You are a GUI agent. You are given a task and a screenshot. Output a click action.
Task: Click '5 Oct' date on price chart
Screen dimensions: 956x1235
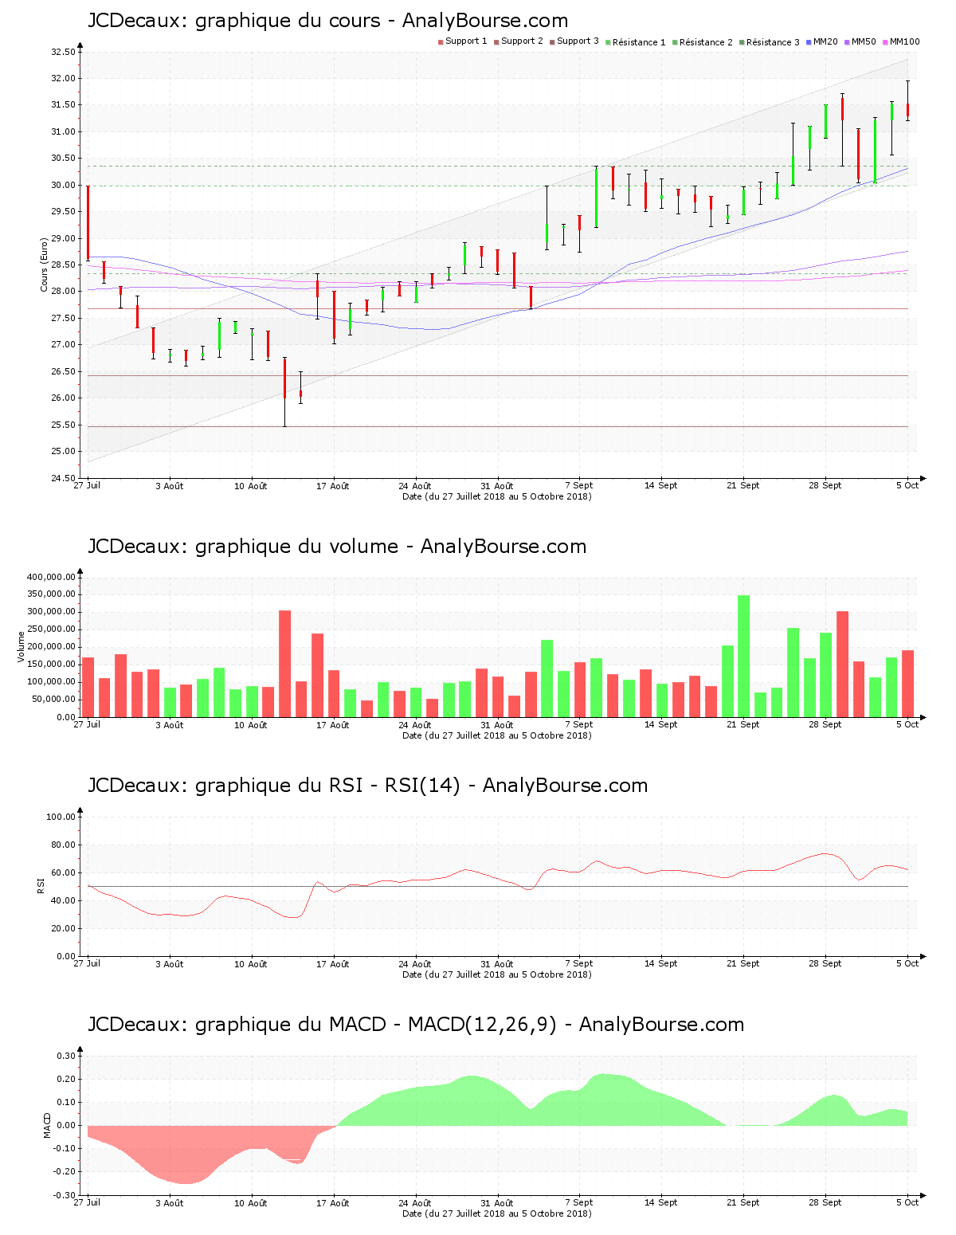pyautogui.click(x=907, y=485)
